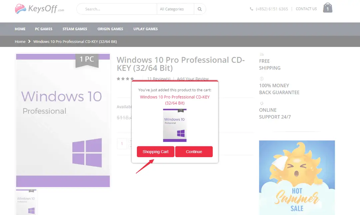The height and width of the screenshot is (215, 360).
Task: Click the Home breadcrumb link
Action: click(20, 42)
